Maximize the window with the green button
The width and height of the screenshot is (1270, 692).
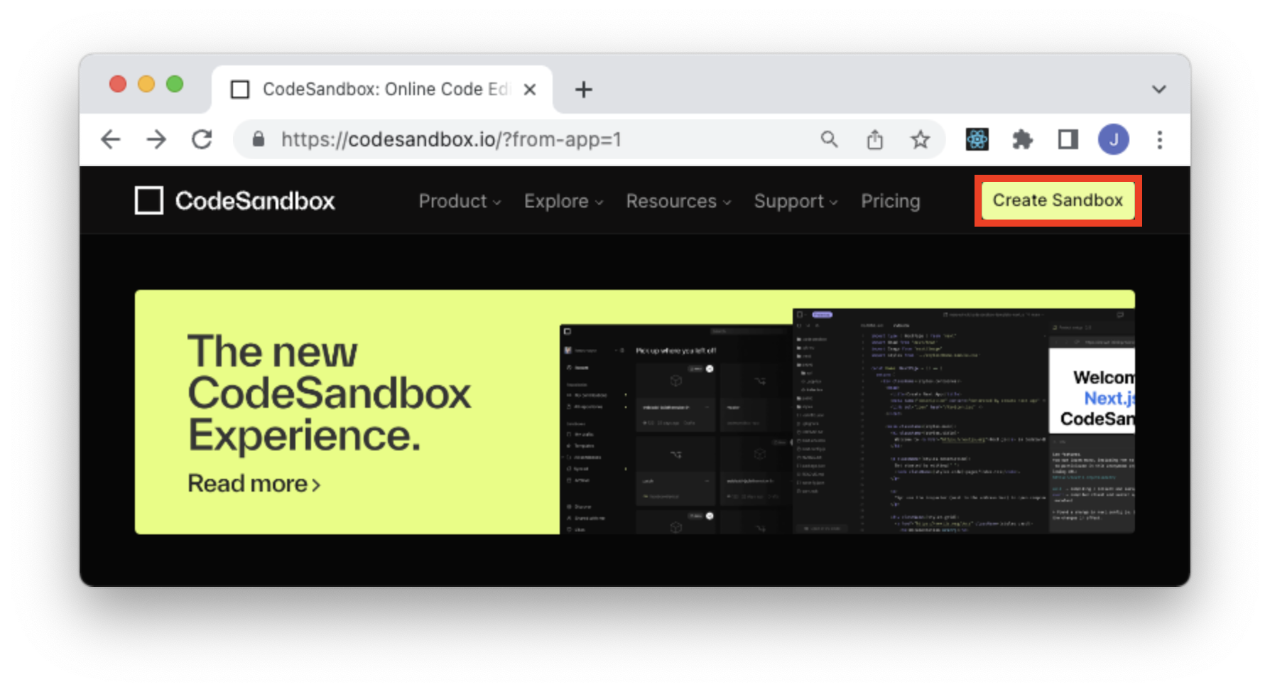click(x=175, y=85)
